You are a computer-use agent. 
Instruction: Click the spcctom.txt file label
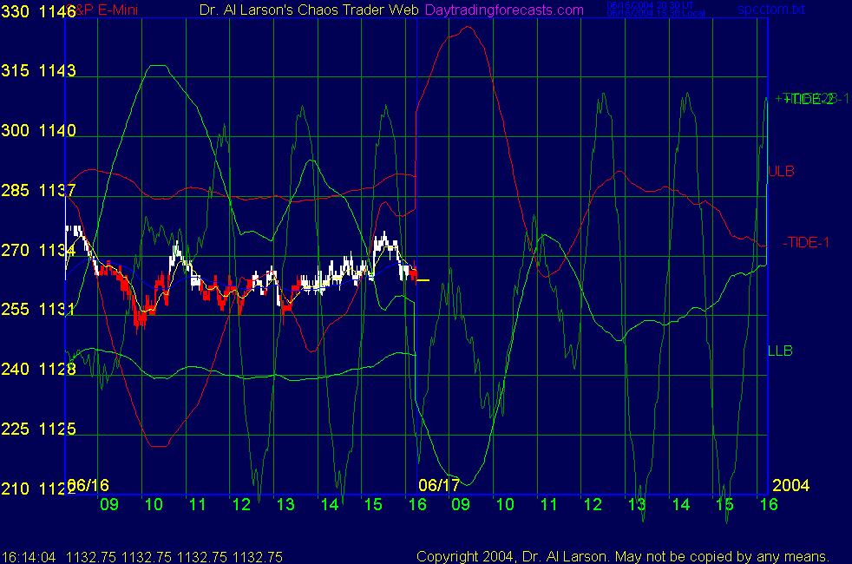click(x=770, y=9)
